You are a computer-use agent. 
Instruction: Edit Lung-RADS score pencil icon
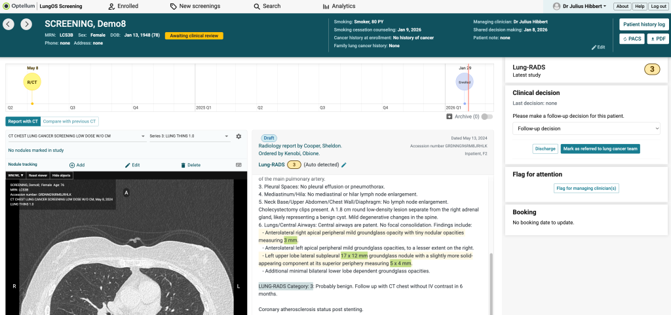point(343,164)
